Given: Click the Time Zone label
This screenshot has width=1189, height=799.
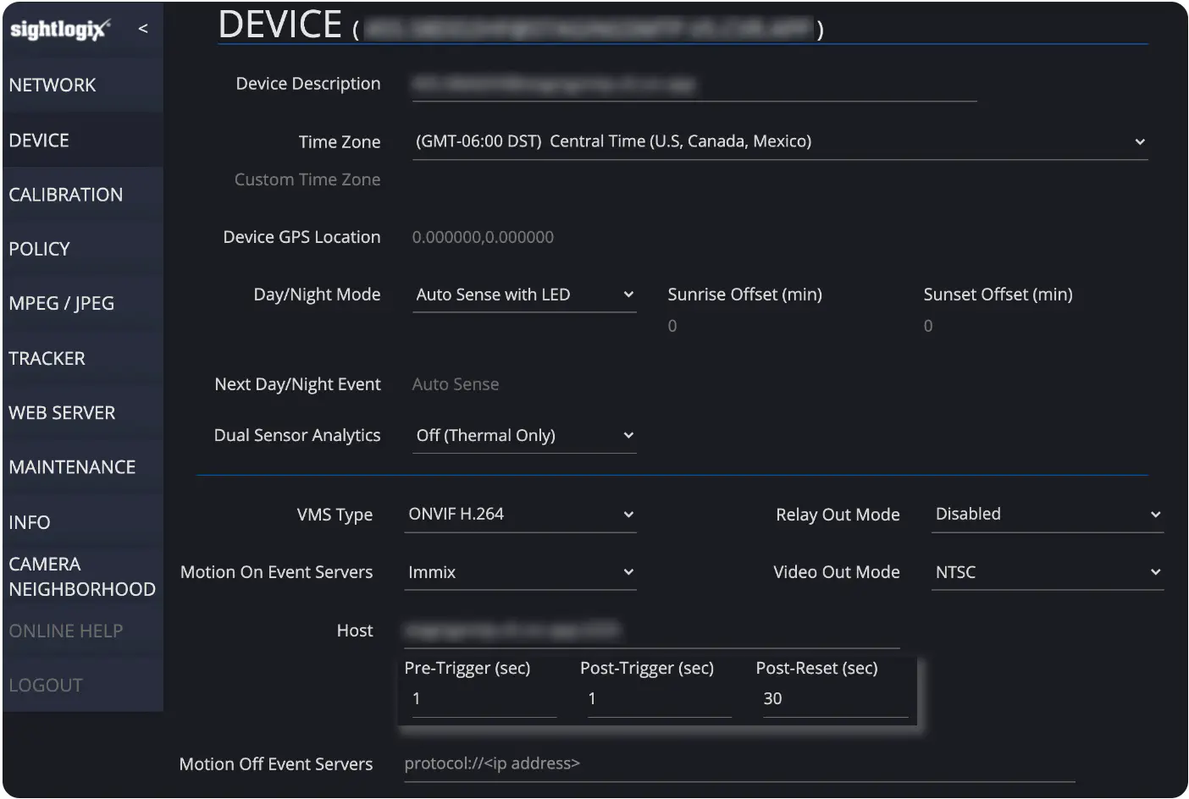Looking at the screenshot, I should coord(340,142).
